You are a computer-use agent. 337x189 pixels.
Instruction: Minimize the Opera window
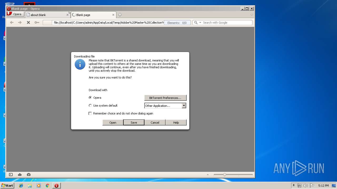(242, 8)
